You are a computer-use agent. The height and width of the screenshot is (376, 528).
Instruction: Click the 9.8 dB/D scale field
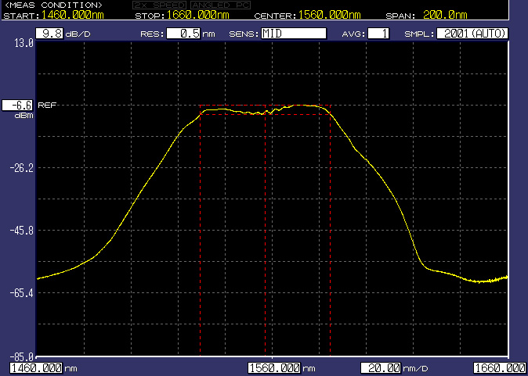click(49, 34)
